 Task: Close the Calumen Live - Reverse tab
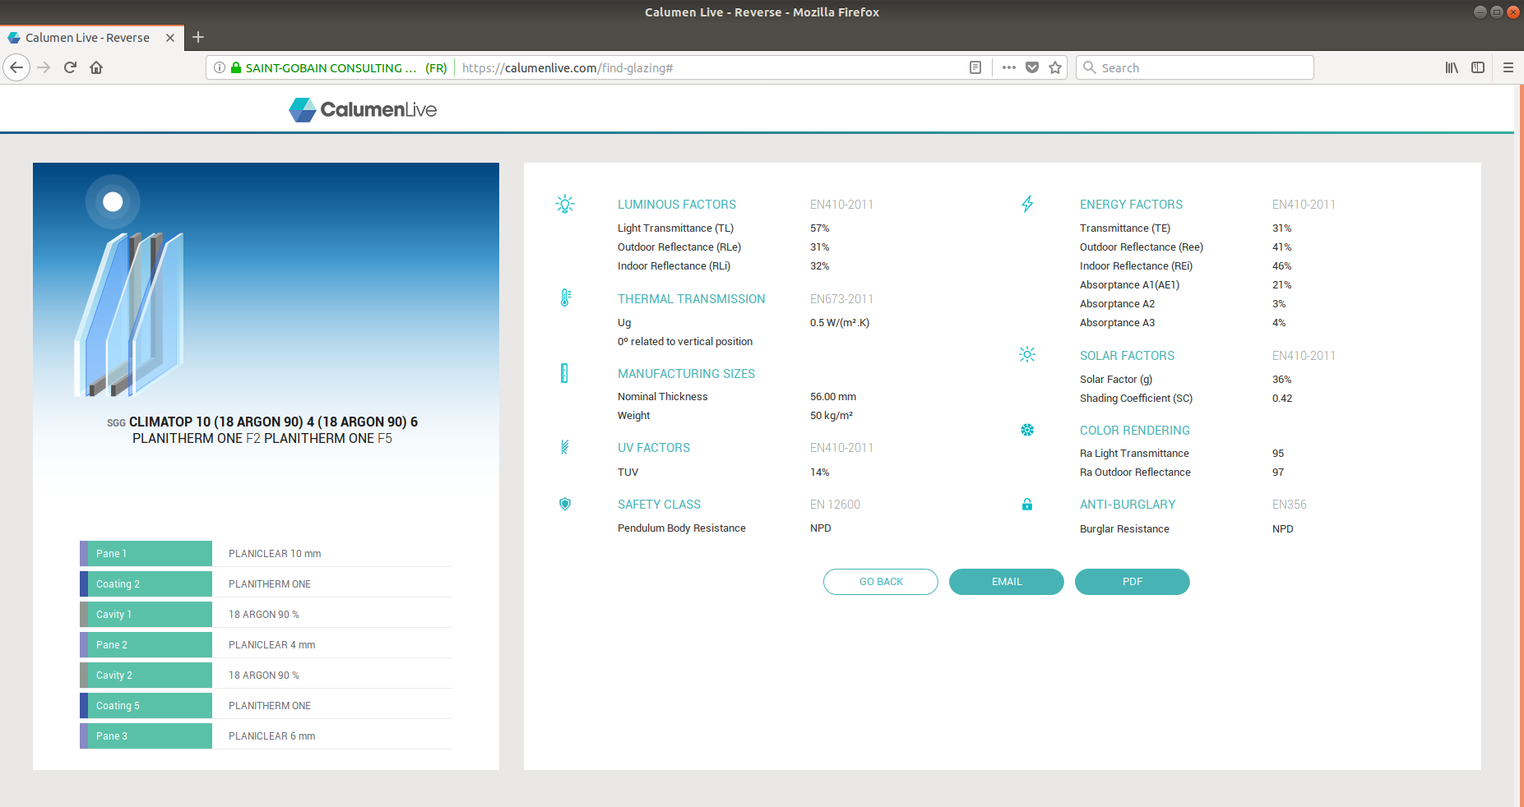[x=170, y=38]
